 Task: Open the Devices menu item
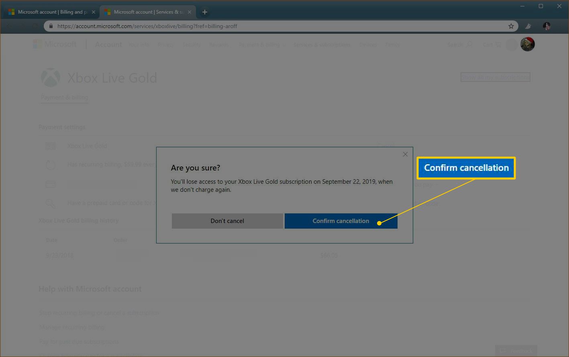pyautogui.click(x=368, y=45)
